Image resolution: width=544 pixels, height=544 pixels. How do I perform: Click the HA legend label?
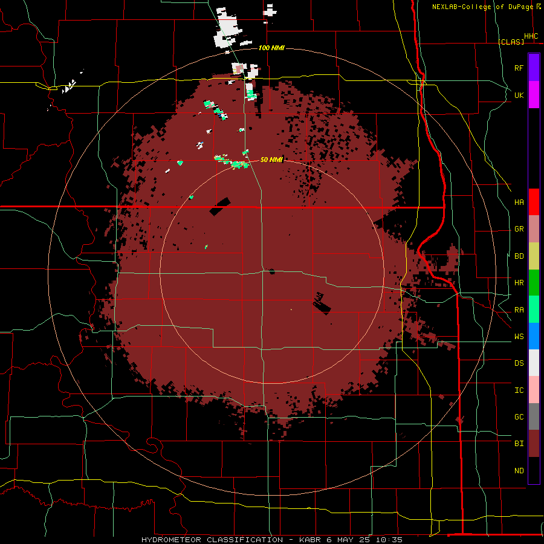(x=519, y=202)
